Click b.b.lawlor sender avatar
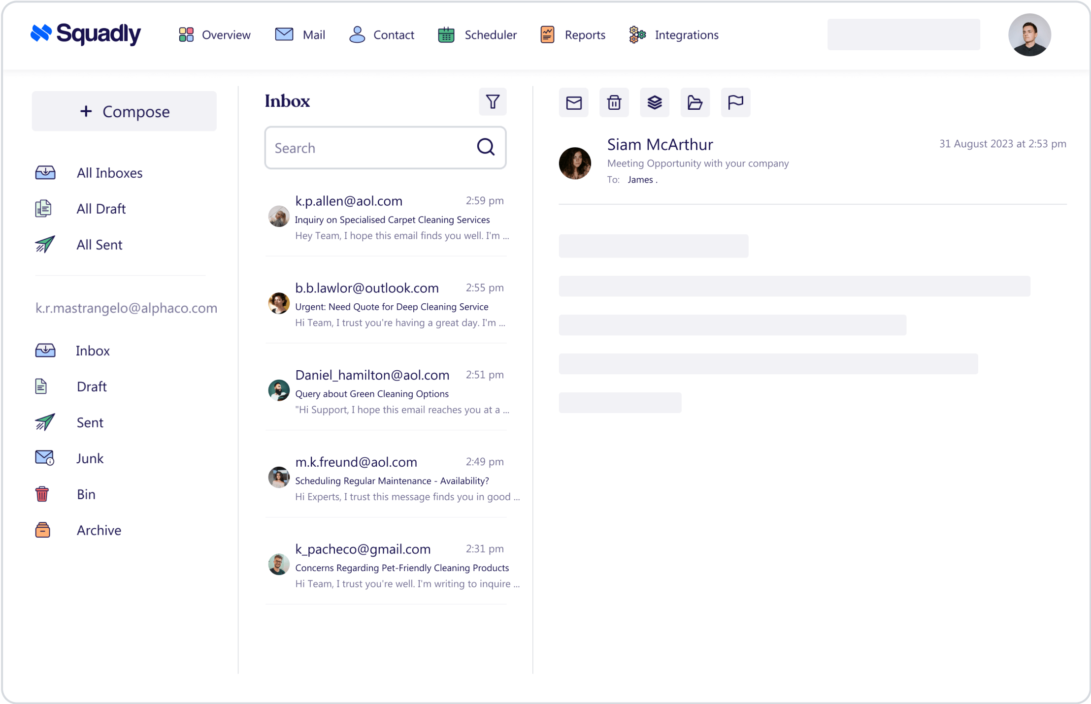The width and height of the screenshot is (1091, 704). click(x=279, y=303)
